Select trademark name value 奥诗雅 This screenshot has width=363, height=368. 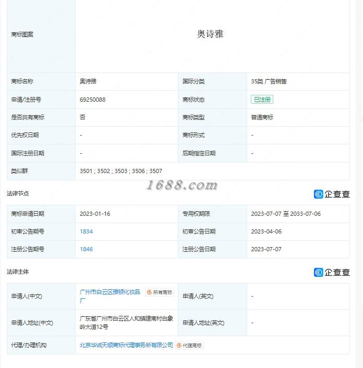tap(88, 81)
